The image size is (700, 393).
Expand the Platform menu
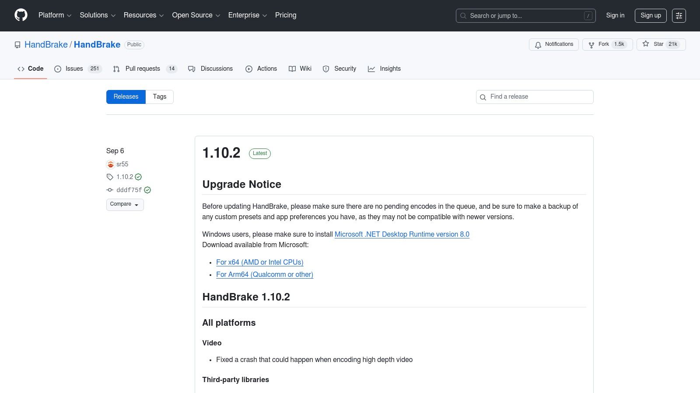pyautogui.click(x=55, y=15)
